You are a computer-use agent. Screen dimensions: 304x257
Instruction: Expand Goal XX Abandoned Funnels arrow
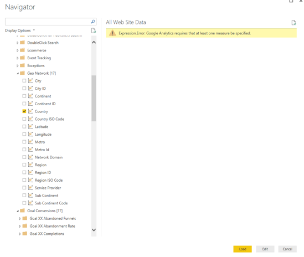(20, 219)
